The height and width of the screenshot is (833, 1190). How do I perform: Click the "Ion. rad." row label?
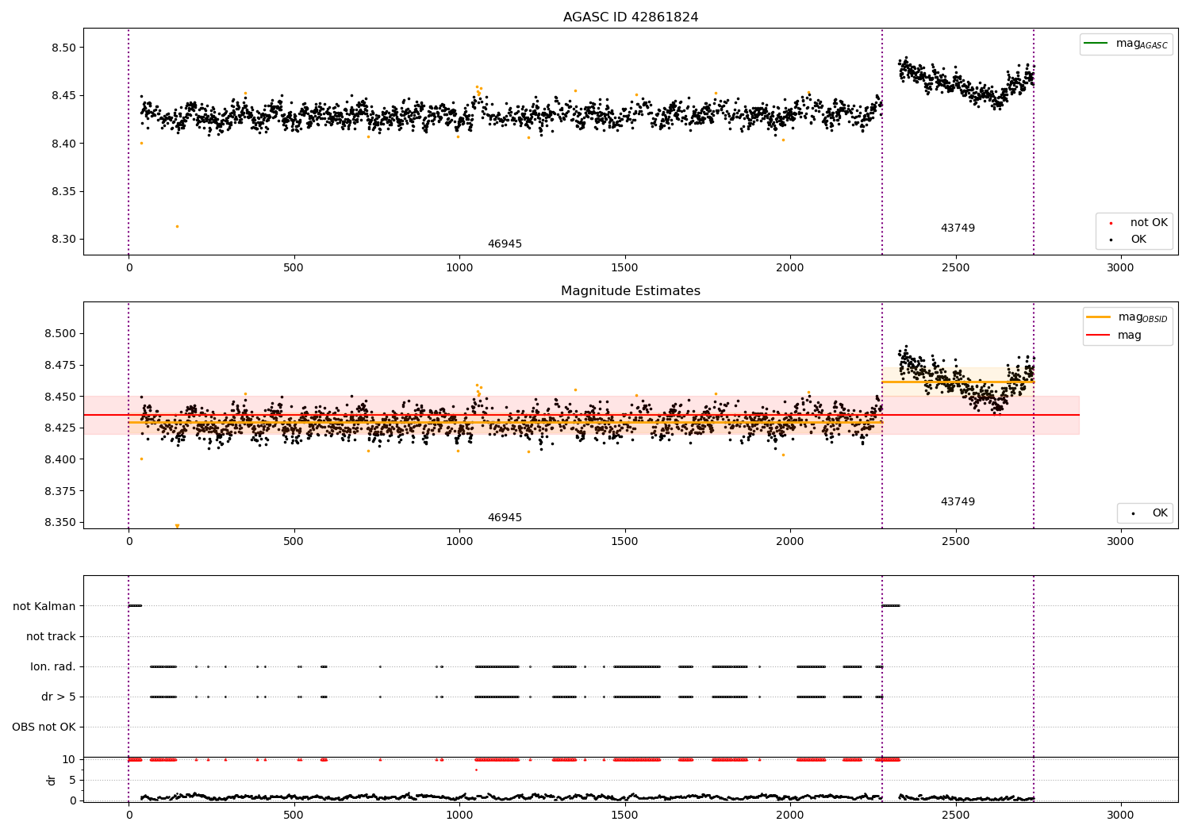click(x=53, y=667)
